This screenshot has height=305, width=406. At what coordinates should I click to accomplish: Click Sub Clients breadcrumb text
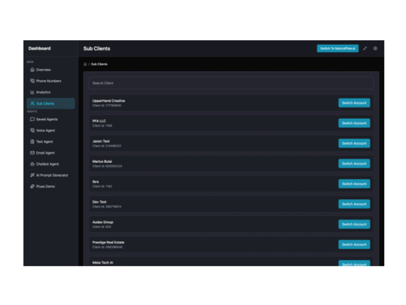(99, 64)
